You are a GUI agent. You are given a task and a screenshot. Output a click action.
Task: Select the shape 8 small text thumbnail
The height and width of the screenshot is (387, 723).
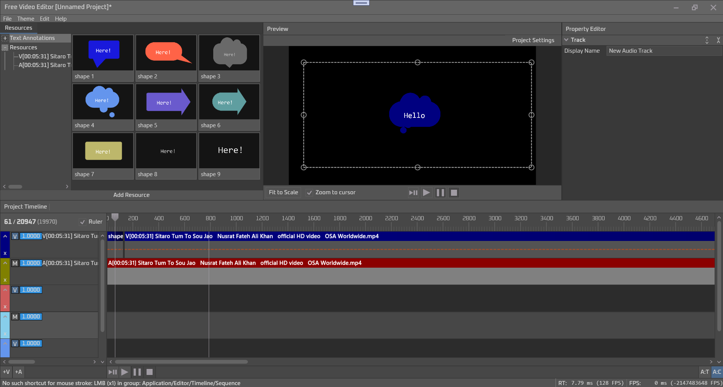[x=166, y=151]
